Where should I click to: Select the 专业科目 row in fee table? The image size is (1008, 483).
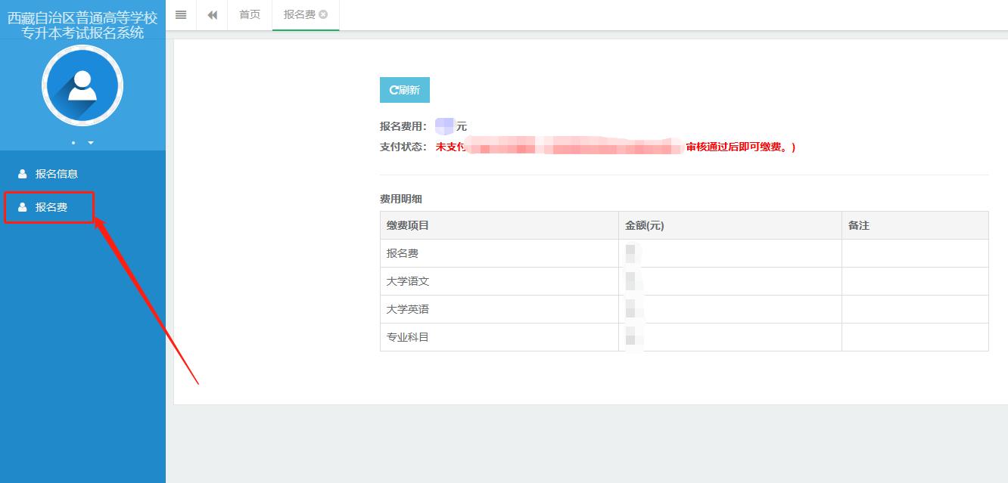(408, 337)
